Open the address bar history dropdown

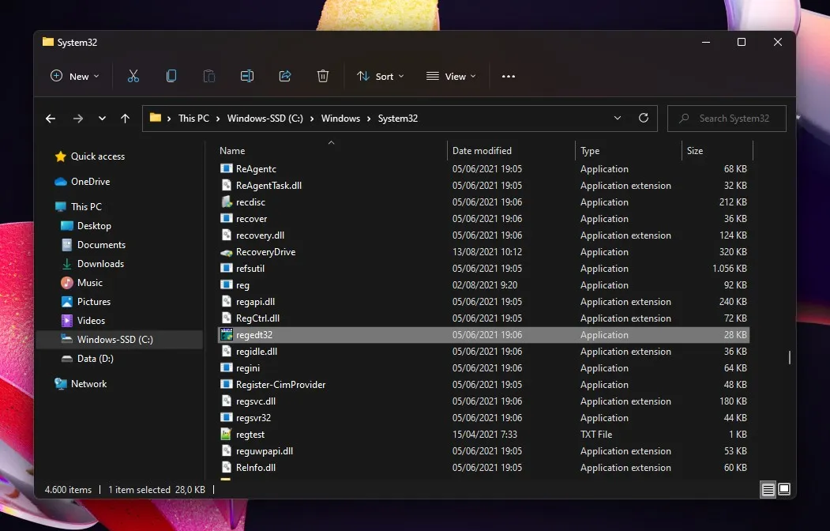click(x=617, y=118)
